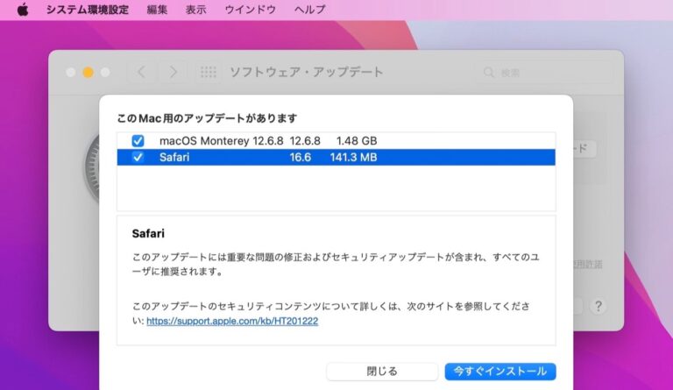This screenshot has width=673, height=390.
Task: Minimize window with the yellow button
Action: [x=88, y=72]
